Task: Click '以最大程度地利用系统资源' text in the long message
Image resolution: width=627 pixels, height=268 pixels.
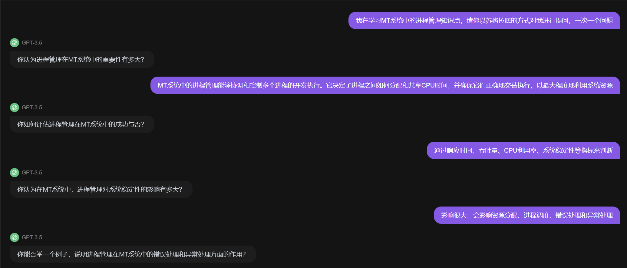Action: [575, 85]
